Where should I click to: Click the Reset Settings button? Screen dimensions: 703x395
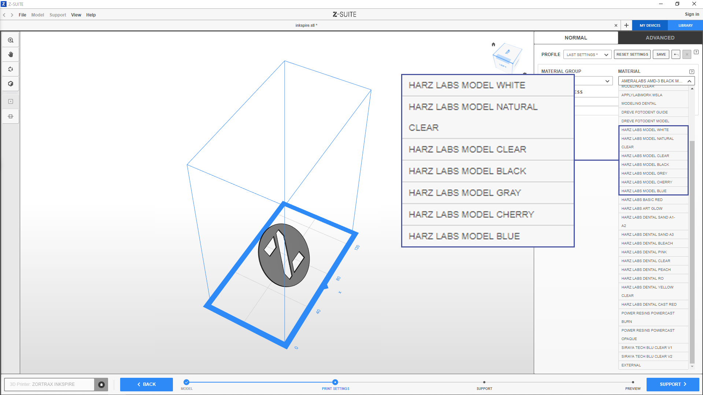[632, 55]
